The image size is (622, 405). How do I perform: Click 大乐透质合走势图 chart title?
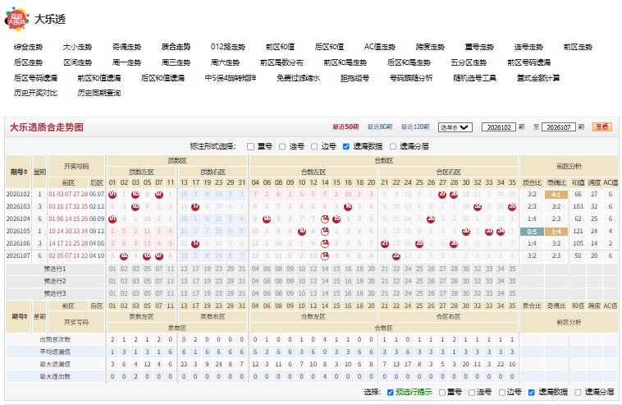(47, 127)
